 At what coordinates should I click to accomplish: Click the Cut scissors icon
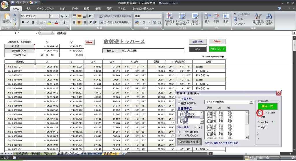[x=15, y=14]
